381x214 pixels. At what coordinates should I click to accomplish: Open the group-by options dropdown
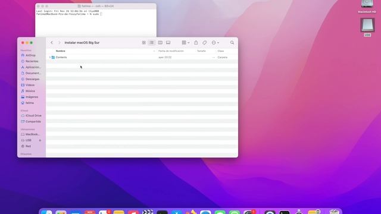(186, 43)
